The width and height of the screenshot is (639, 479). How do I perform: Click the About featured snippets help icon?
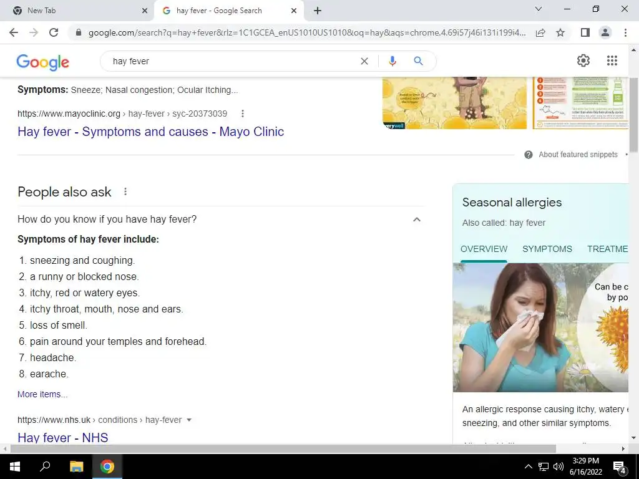point(528,155)
